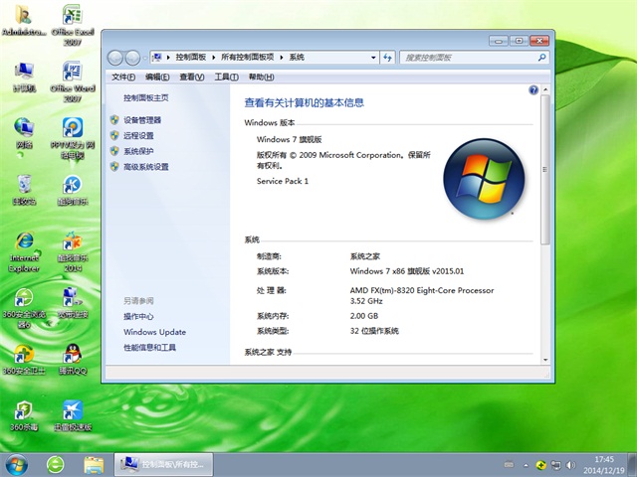Click the search magnifier icon
Viewport: 637px width, 477px height.
tap(541, 58)
